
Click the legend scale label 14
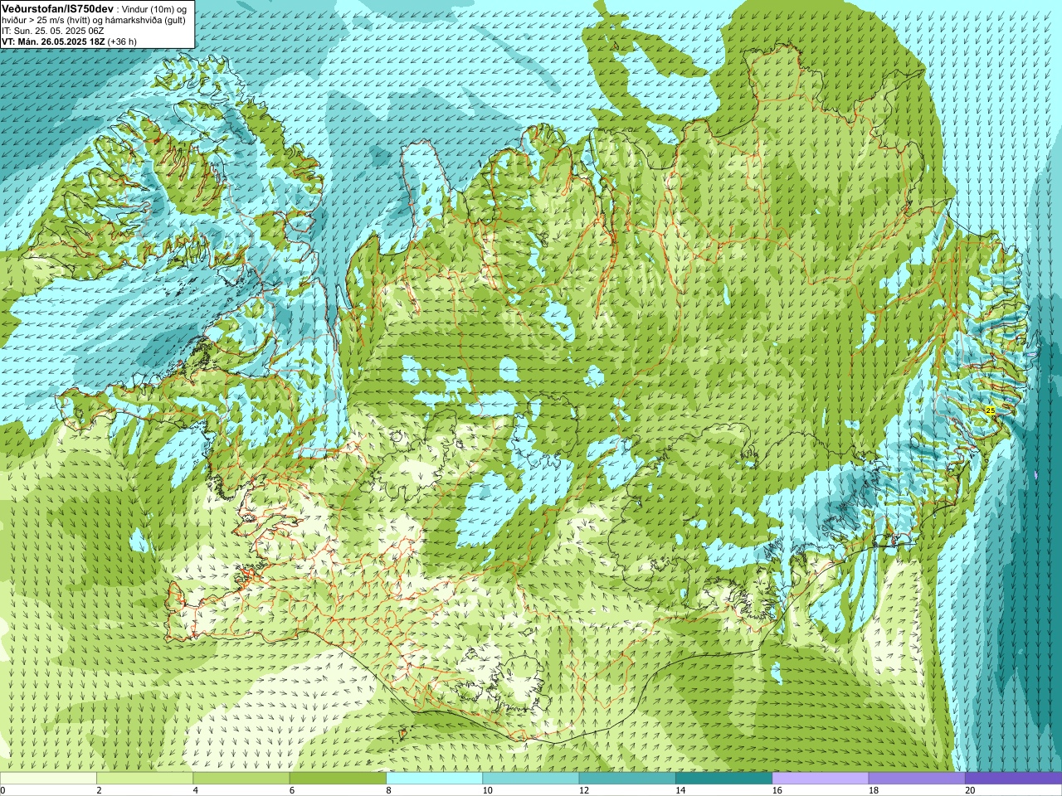680,790
